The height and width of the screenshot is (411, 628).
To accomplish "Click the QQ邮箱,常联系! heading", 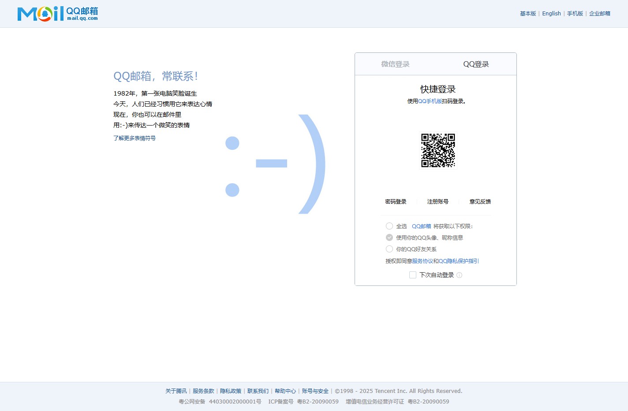I will point(156,76).
